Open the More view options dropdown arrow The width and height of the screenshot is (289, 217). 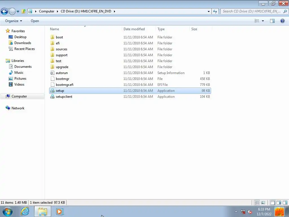(263, 21)
